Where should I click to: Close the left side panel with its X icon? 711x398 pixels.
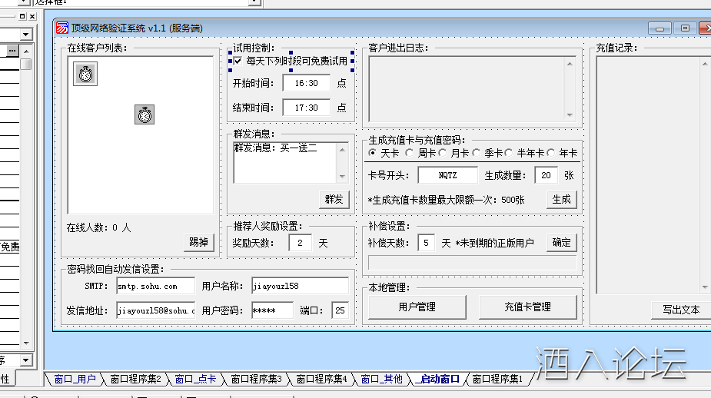pyautogui.click(x=31, y=16)
